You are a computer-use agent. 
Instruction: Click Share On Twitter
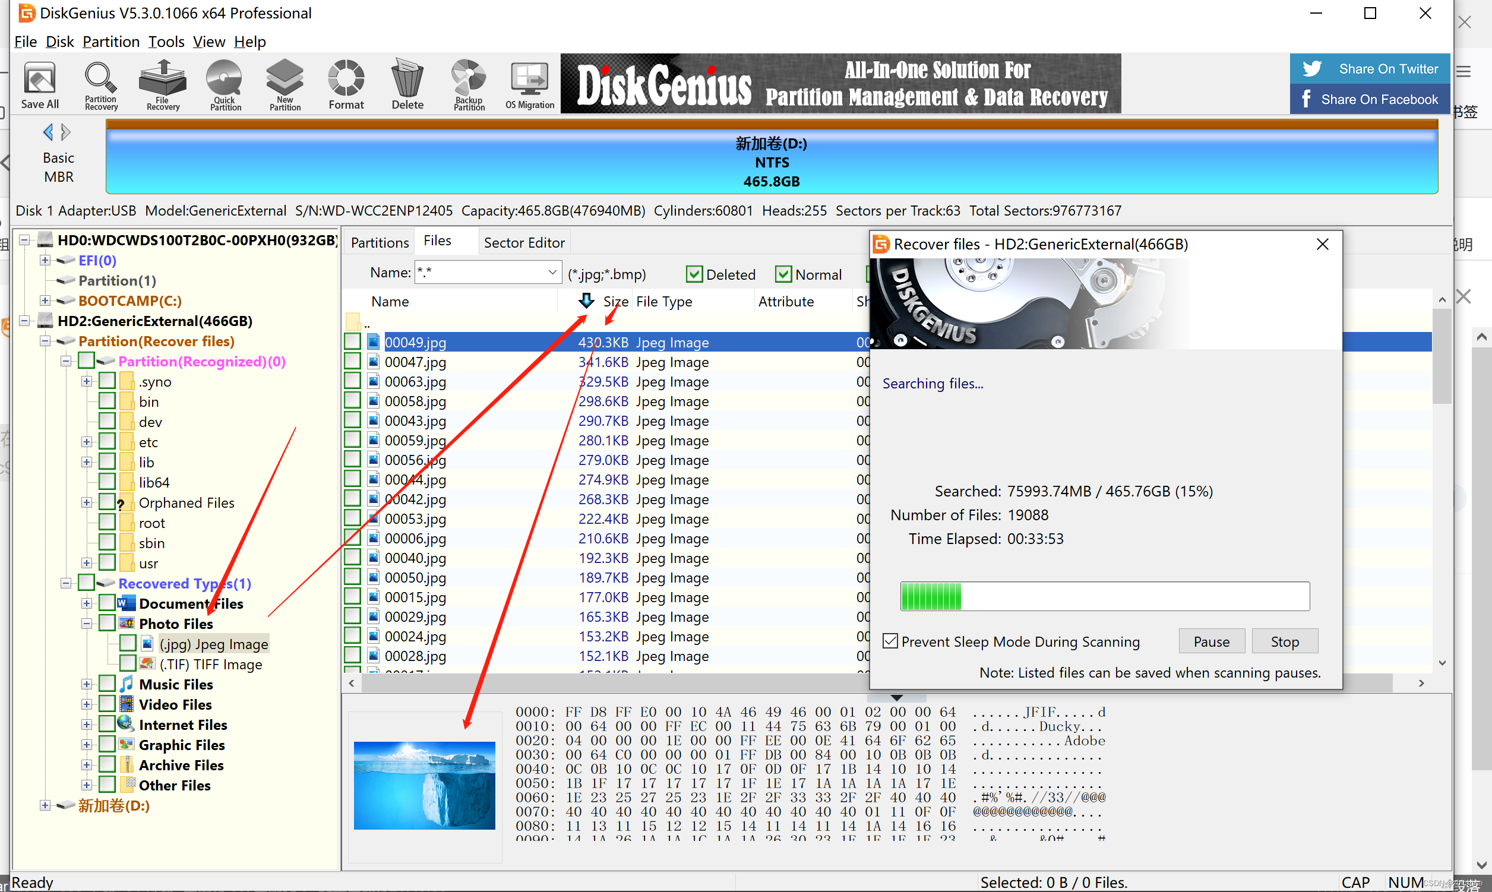click(x=1370, y=68)
